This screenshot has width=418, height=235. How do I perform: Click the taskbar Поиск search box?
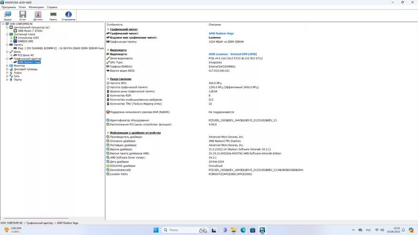click(x=179, y=230)
